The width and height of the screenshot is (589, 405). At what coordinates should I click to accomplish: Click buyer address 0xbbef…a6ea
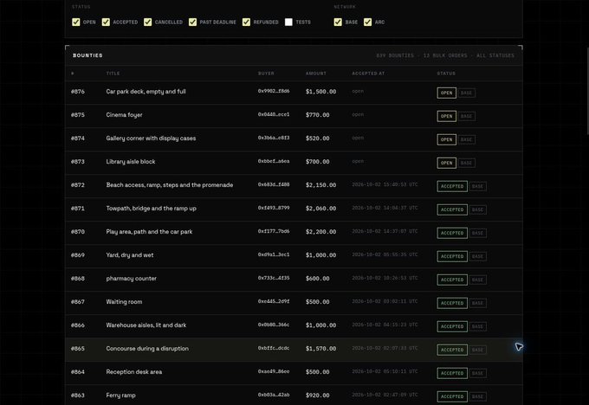point(274,161)
